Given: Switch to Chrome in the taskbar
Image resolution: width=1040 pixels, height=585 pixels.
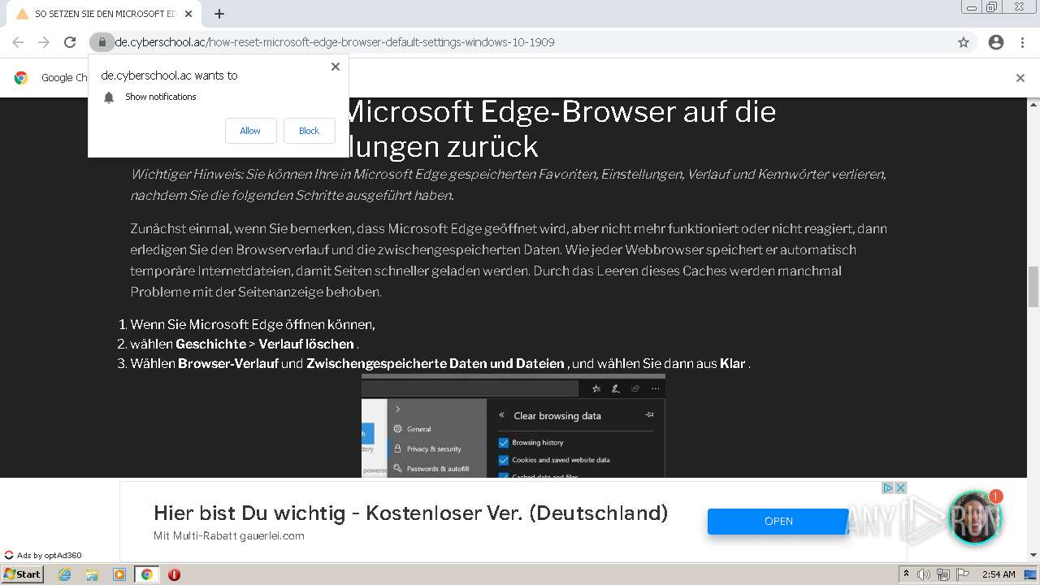Looking at the screenshot, I should 146,574.
